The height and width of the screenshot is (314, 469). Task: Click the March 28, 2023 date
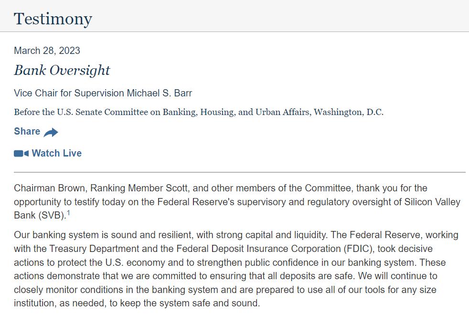click(47, 51)
